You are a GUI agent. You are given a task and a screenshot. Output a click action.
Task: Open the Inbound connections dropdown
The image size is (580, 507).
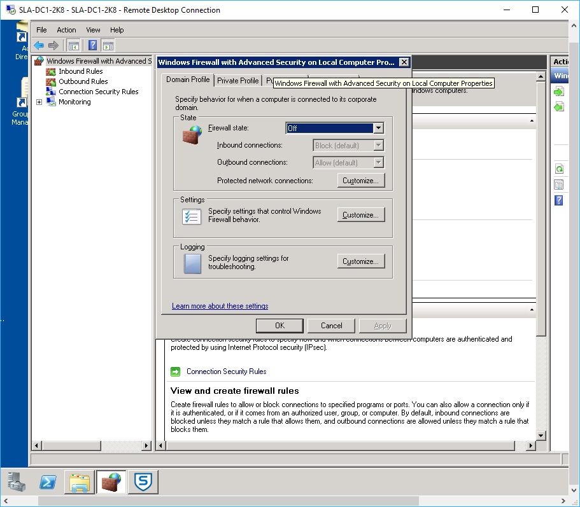pos(378,145)
